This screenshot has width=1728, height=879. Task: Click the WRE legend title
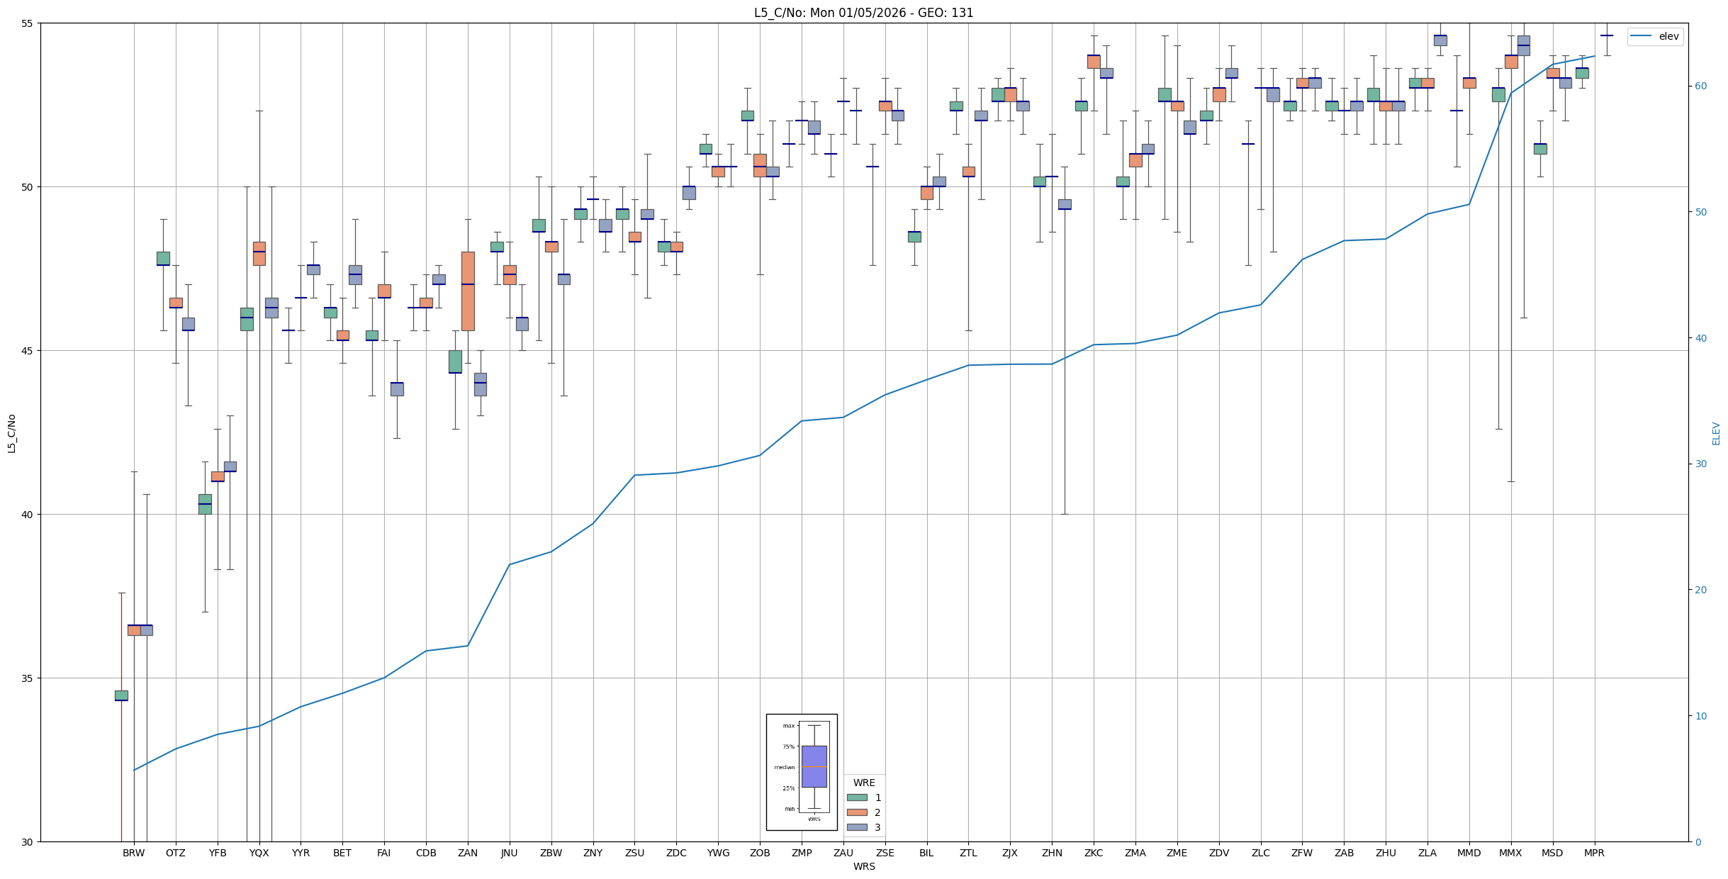click(863, 783)
